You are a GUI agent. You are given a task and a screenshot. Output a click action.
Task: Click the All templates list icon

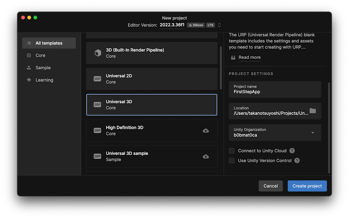(x=29, y=43)
